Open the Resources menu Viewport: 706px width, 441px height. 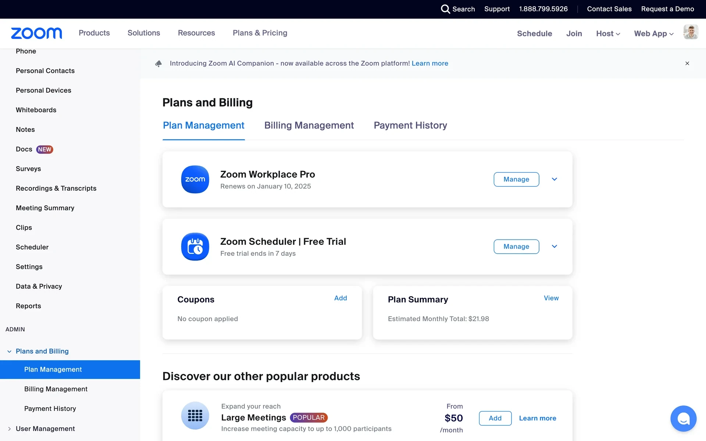[196, 33]
